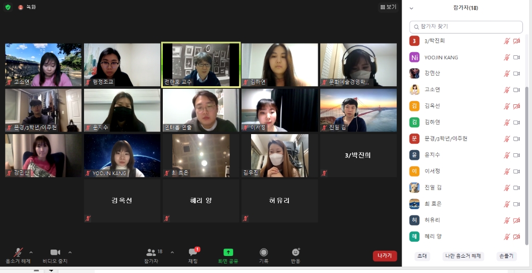Open the 보기 view layout menu

point(388,7)
